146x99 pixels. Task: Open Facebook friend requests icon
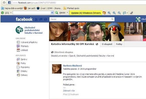click(36, 19)
